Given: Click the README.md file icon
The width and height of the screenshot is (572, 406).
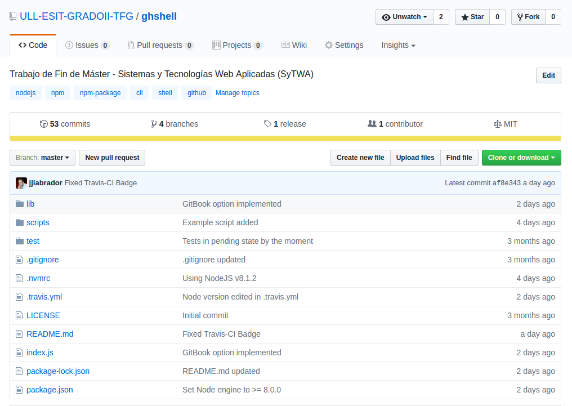Looking at the screenshot, I should click(19, 334).
